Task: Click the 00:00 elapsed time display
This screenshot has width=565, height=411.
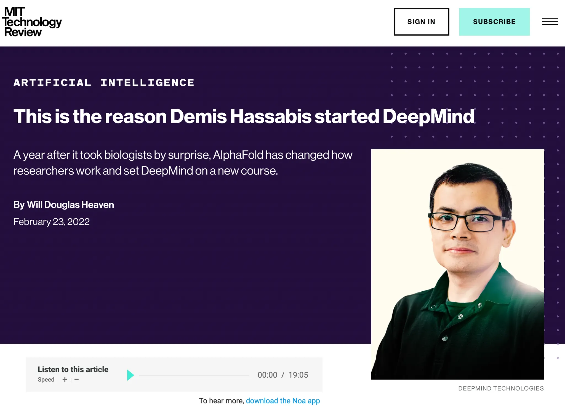Action: tap(267, 375)
